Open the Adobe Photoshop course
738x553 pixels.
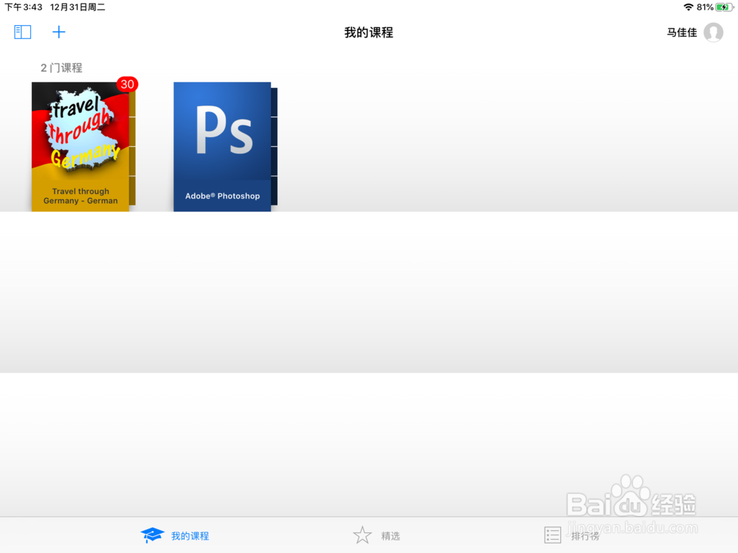[222, 145]
